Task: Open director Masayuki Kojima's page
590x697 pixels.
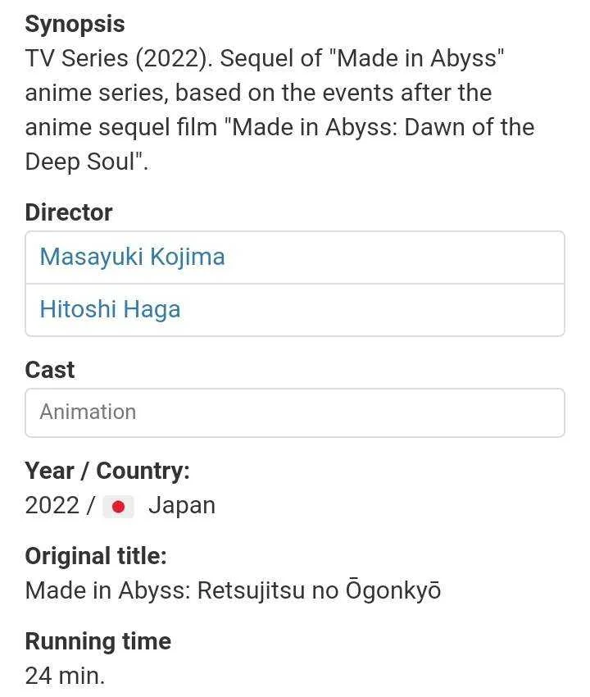Action: pyautogui.click(x=133, y=257)
